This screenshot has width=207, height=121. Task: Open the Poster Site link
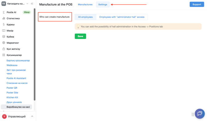(x=12, y=93)
